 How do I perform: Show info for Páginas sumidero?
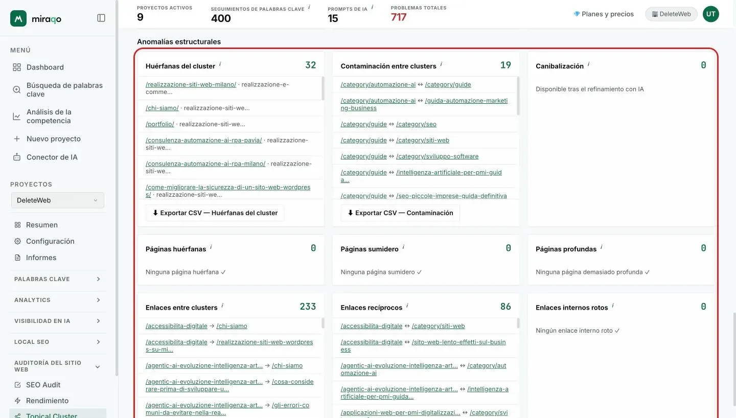[403, 248]
